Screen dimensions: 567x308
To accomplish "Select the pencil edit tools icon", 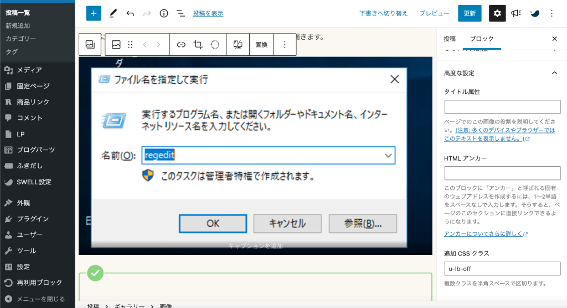I will pos(113,13).
